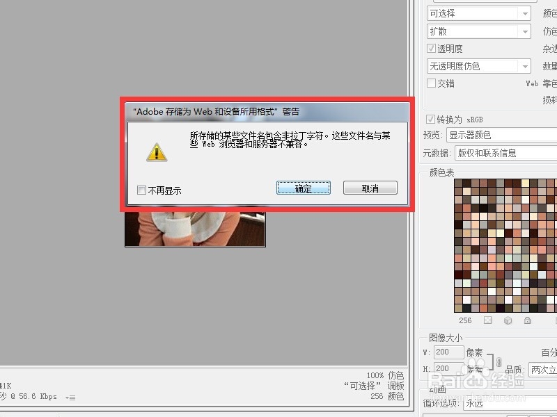Viewport: 557px width, 417px height.
Task: Click the H height field showing 200
Action: [448, 369]
